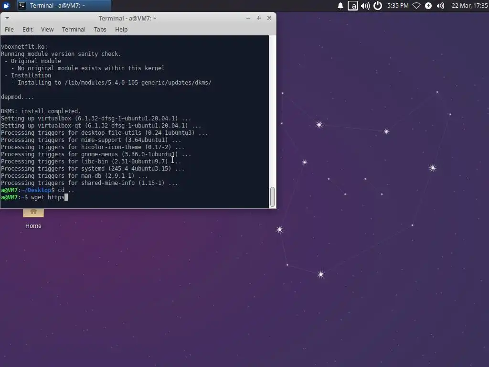
Task: Click the 'depmod....' output line
Action: [x=18, y=97]
